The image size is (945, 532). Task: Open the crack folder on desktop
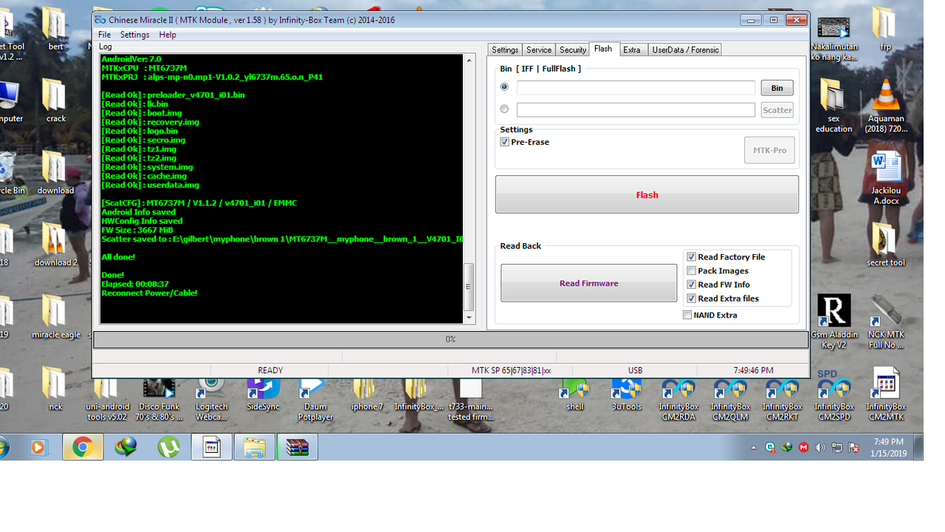(x=55, y=102)
